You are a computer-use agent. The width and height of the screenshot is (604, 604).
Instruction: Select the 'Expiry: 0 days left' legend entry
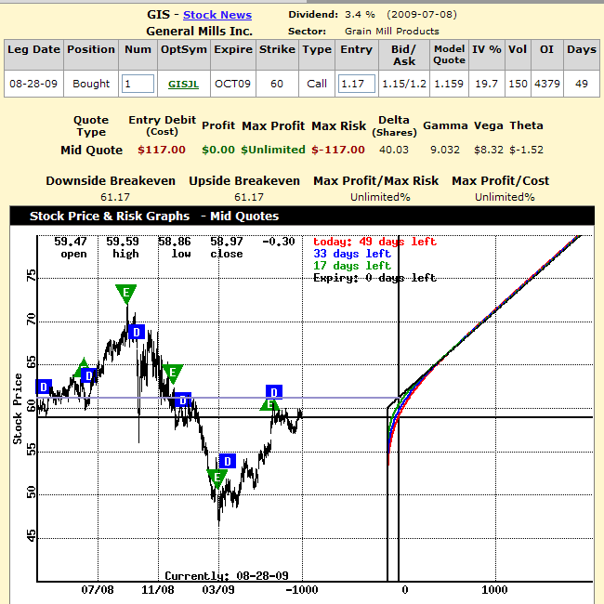374,278
